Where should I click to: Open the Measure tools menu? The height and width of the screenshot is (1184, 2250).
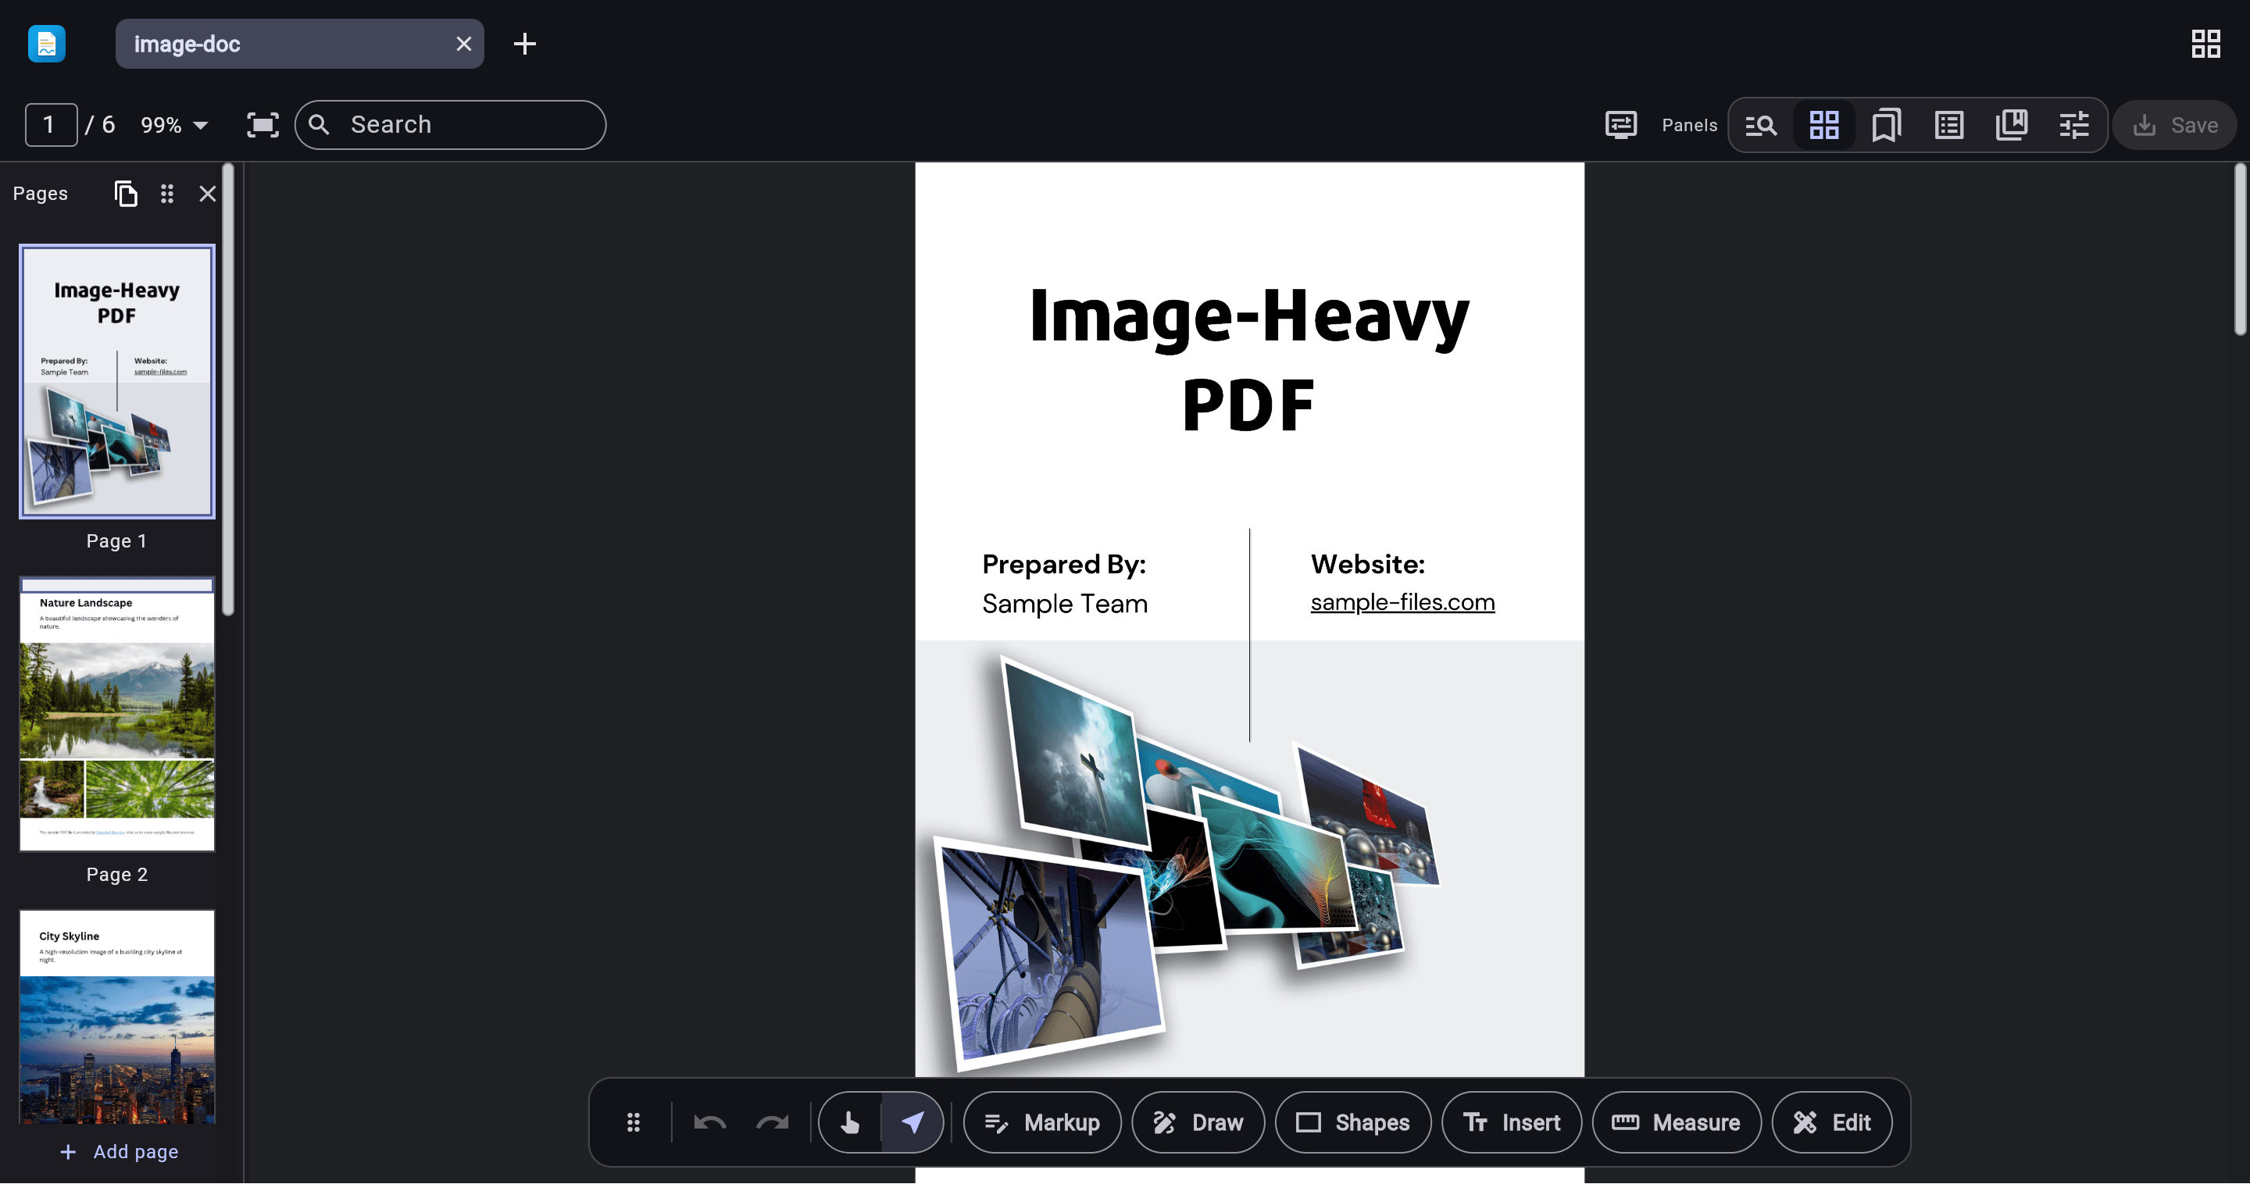tap(1676, 1122)
